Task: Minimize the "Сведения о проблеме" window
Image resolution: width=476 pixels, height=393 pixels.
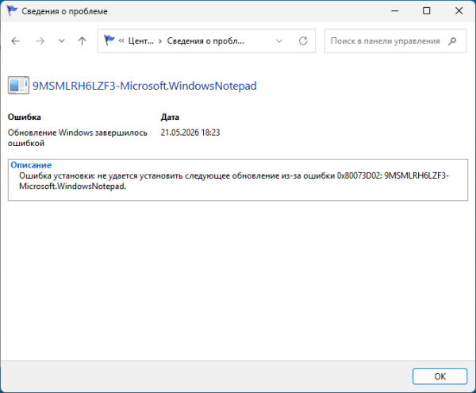Action: pos(394,10)
